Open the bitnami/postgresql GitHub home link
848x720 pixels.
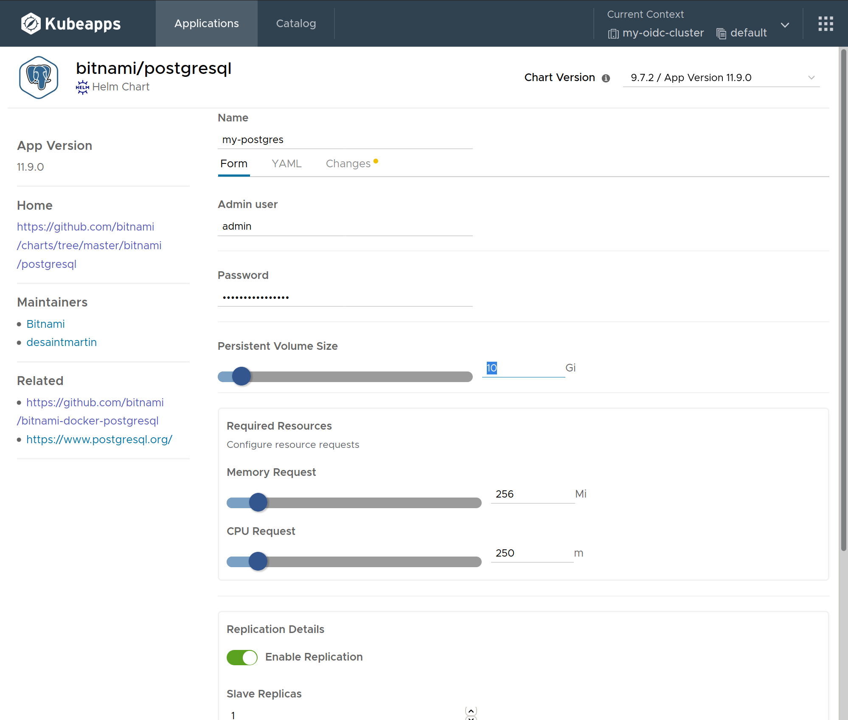(x=89, y=245)
